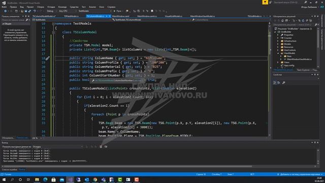This screenshot has height=183, width=325.
Task: Open Chrome from the taskbar
Action: point(95,179)
